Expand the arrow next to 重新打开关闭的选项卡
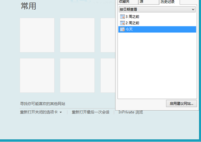201x142 pixels. (61, 112)
